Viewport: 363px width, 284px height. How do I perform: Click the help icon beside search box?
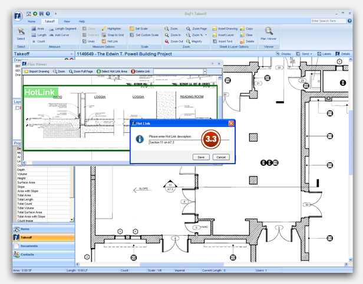[349, 21]
